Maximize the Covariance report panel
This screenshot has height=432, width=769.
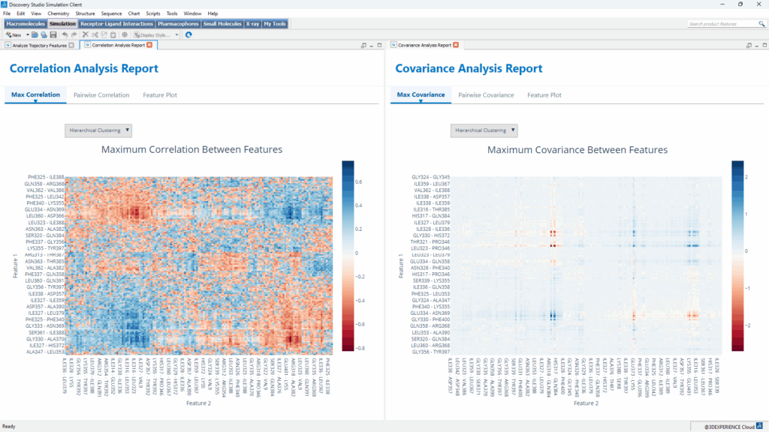(x=764, y=45)
